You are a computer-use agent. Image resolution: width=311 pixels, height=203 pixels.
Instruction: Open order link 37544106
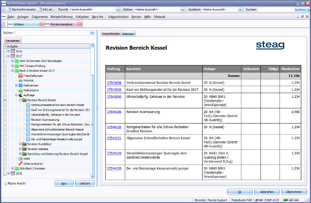coord(114,112)
